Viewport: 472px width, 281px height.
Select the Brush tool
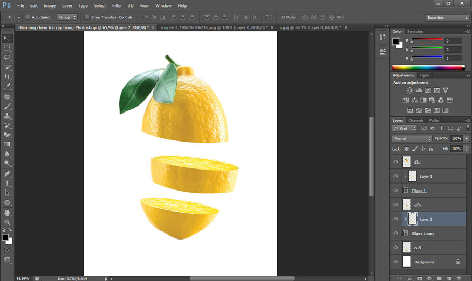[7, 107]
